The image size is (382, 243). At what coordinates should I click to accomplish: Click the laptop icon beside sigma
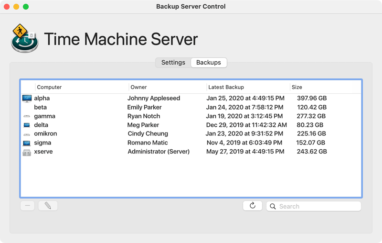point(27,143)
